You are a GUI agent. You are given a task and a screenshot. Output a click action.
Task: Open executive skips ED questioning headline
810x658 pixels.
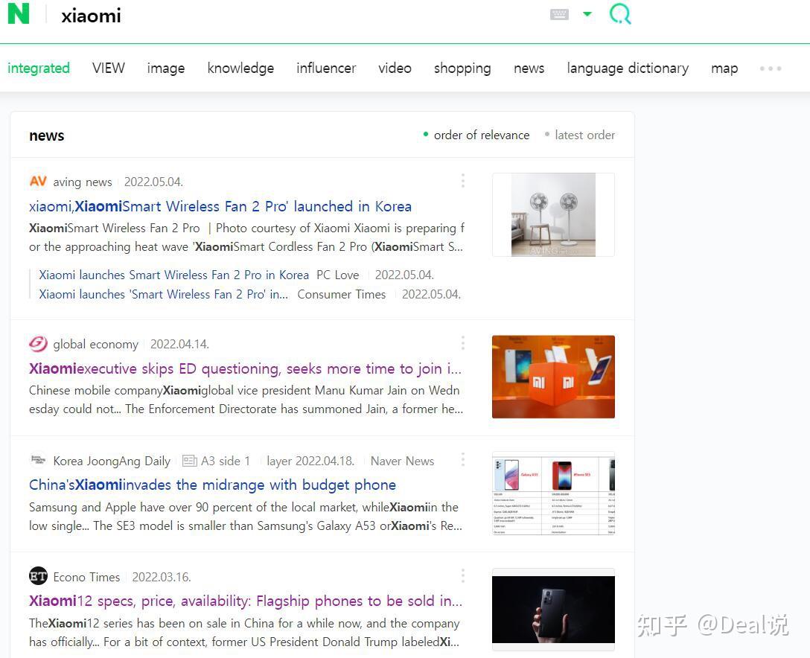click(x=246, y=368)
